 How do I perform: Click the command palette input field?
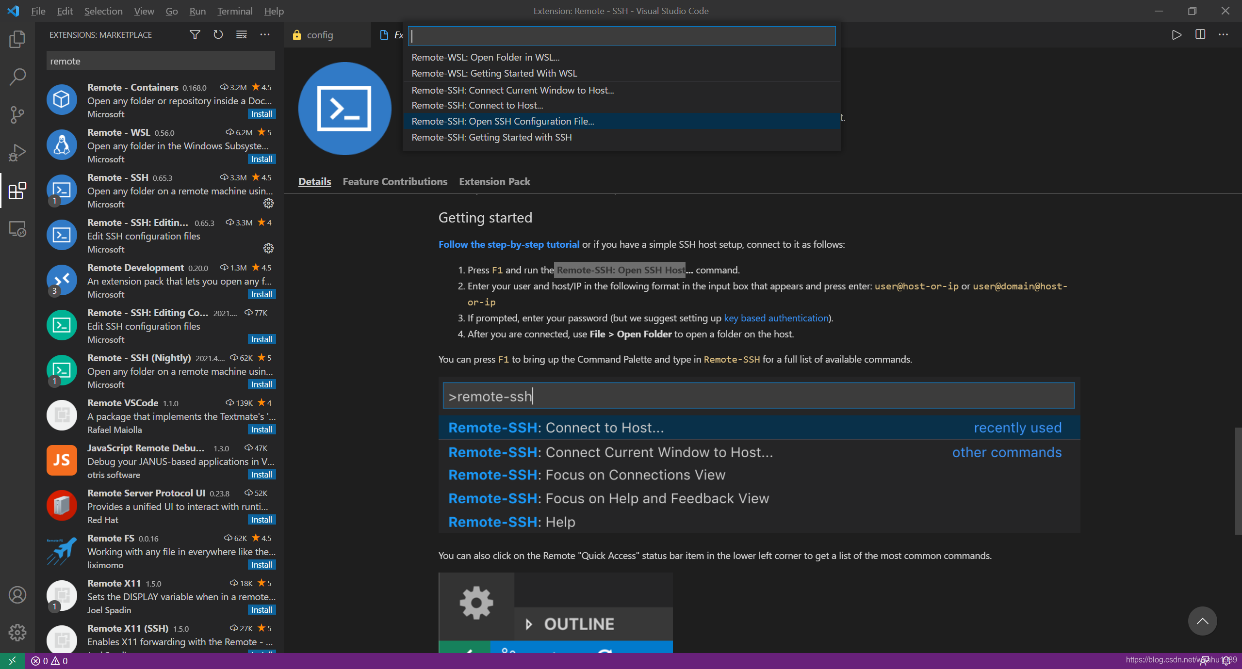pyautogui.click(x=621, y=36)
